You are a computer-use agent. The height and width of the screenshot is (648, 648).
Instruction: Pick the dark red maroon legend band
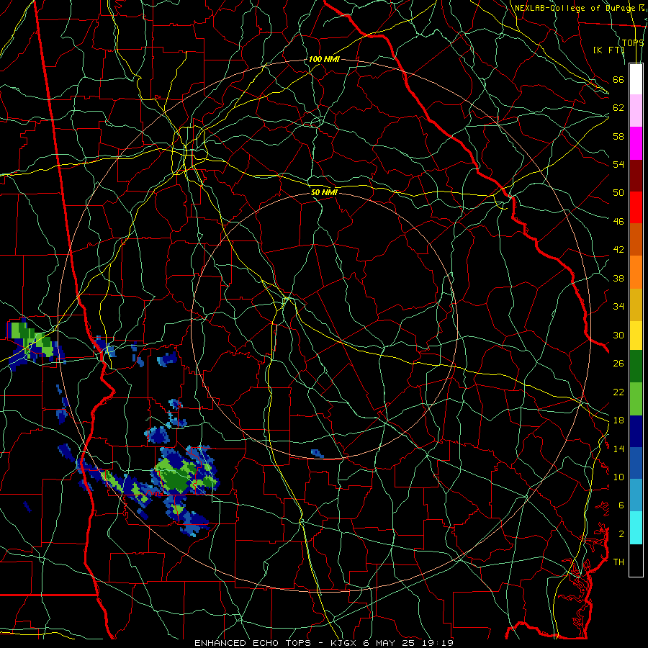(636, 176)
